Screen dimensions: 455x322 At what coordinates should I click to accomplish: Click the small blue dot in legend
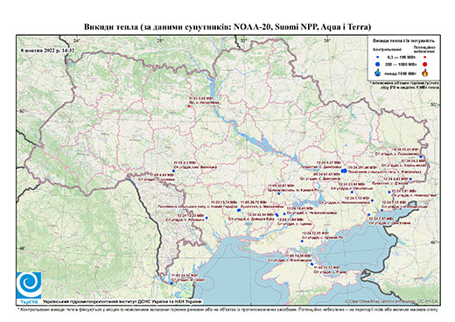pos(378,57)
